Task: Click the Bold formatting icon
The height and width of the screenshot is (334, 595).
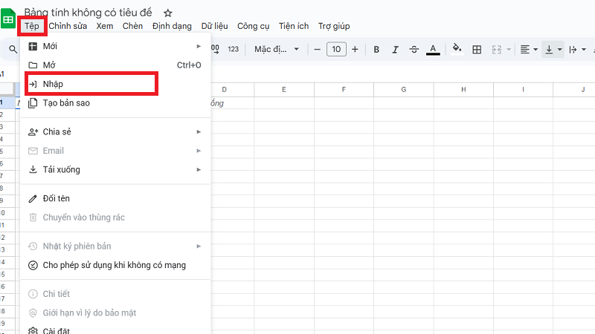Action: 376,50
